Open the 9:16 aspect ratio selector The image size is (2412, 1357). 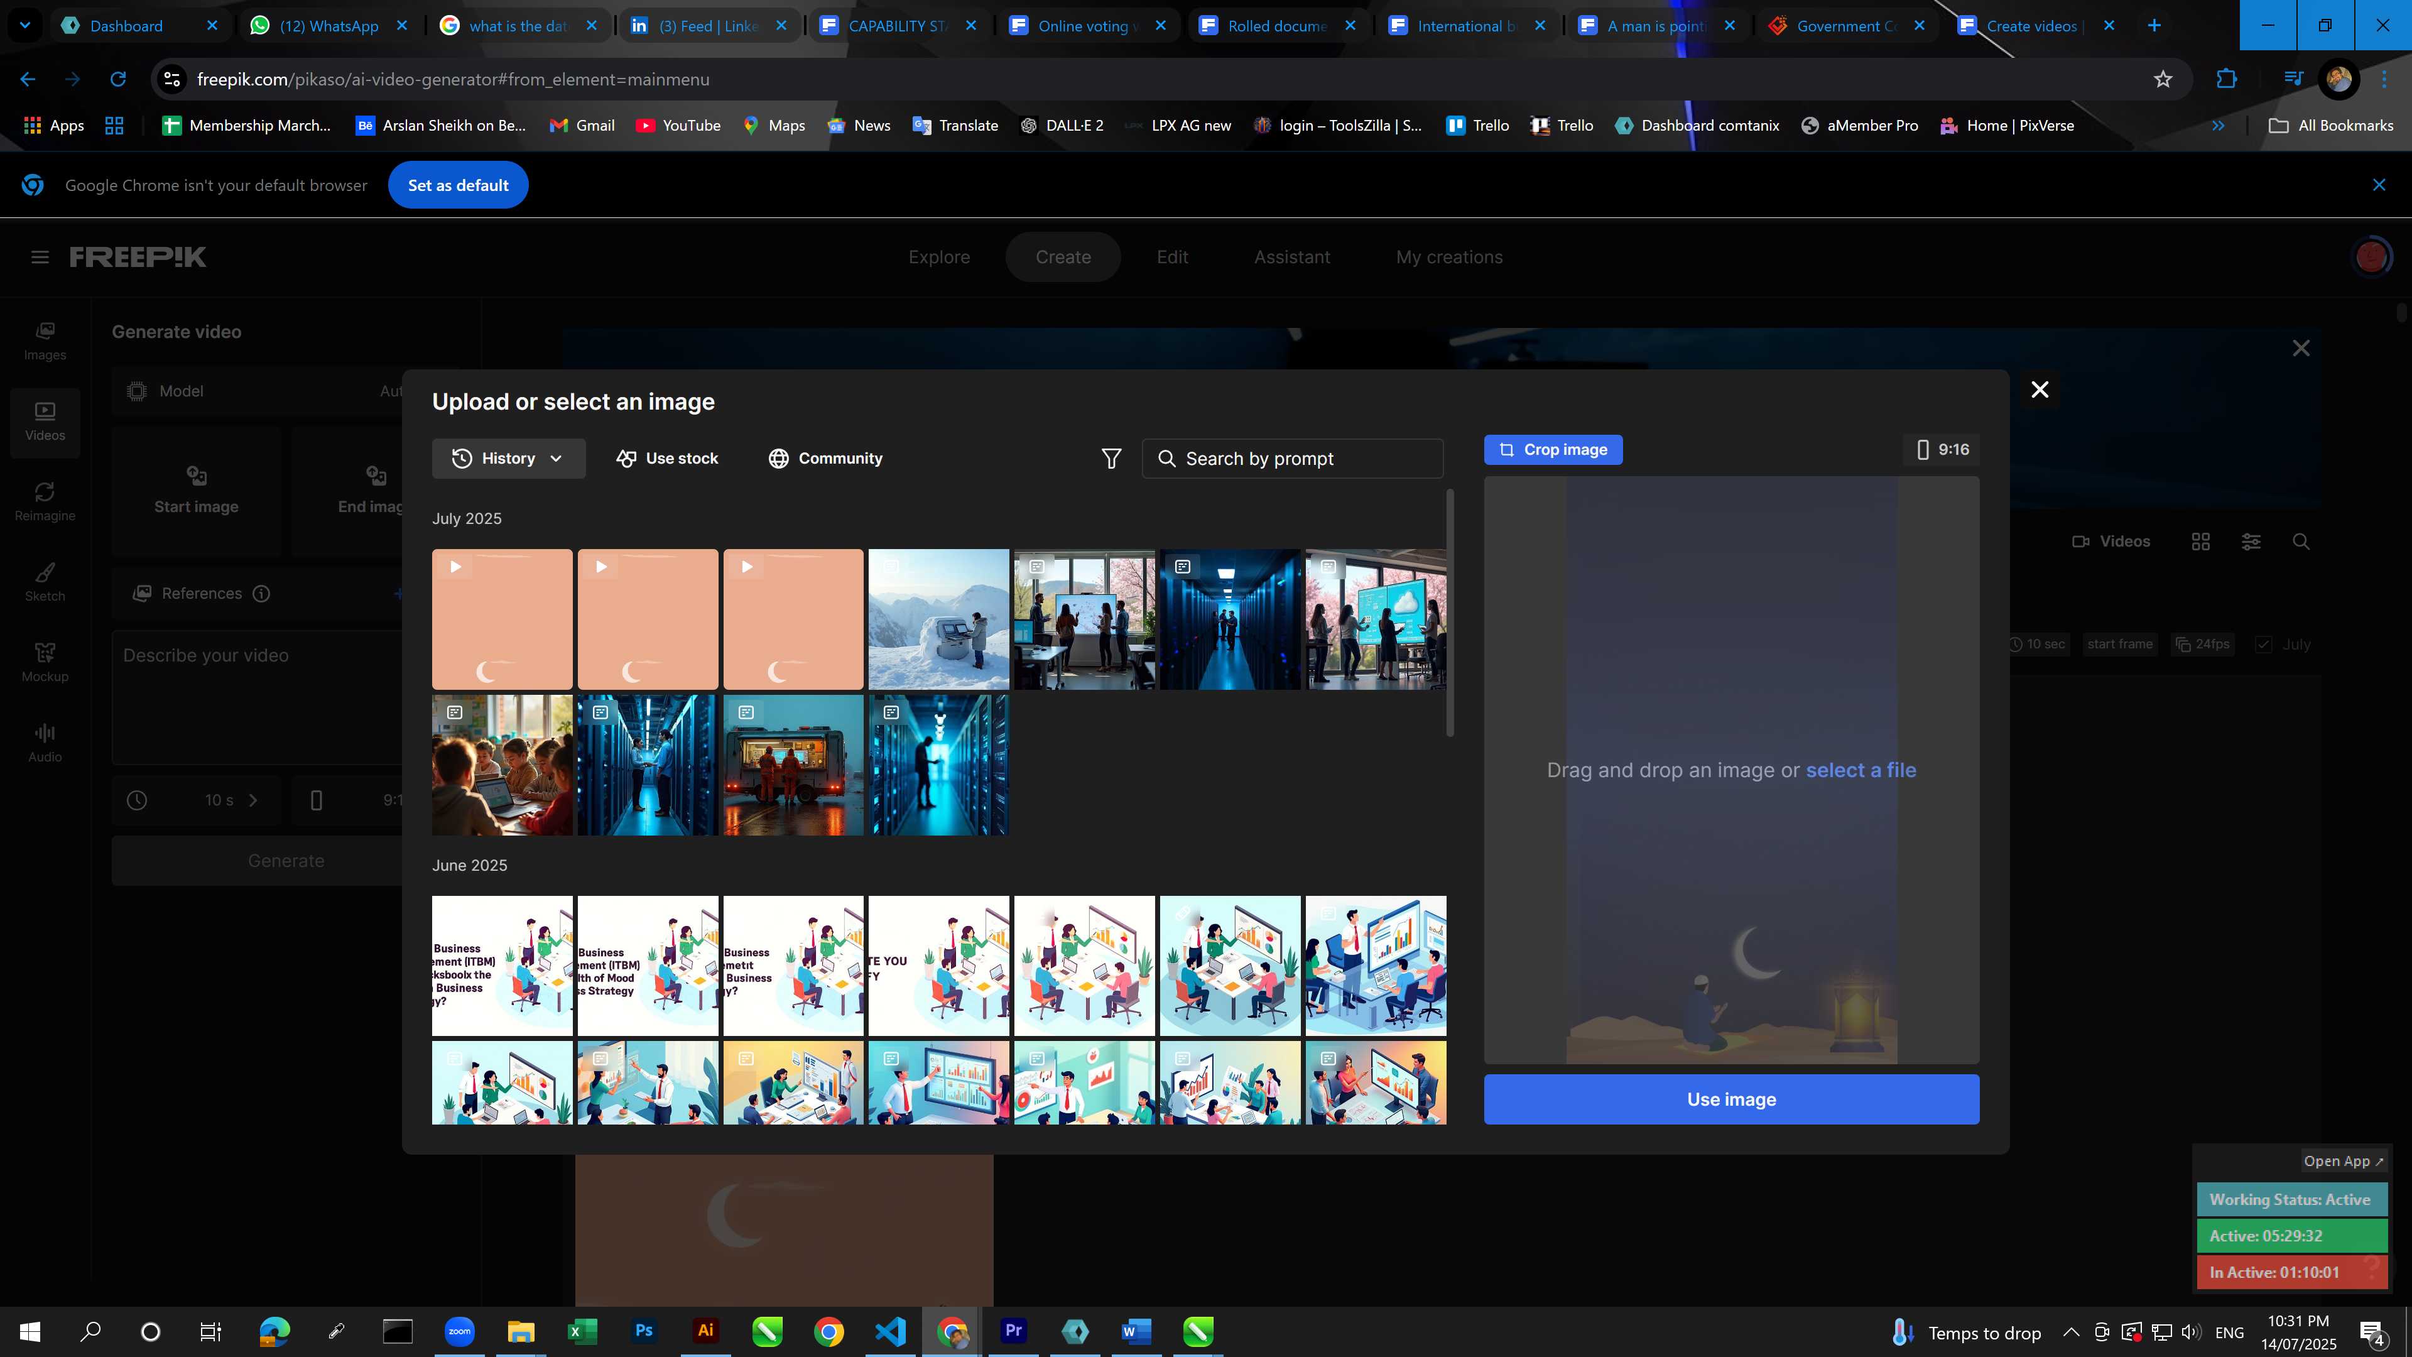pos(1942,450)
